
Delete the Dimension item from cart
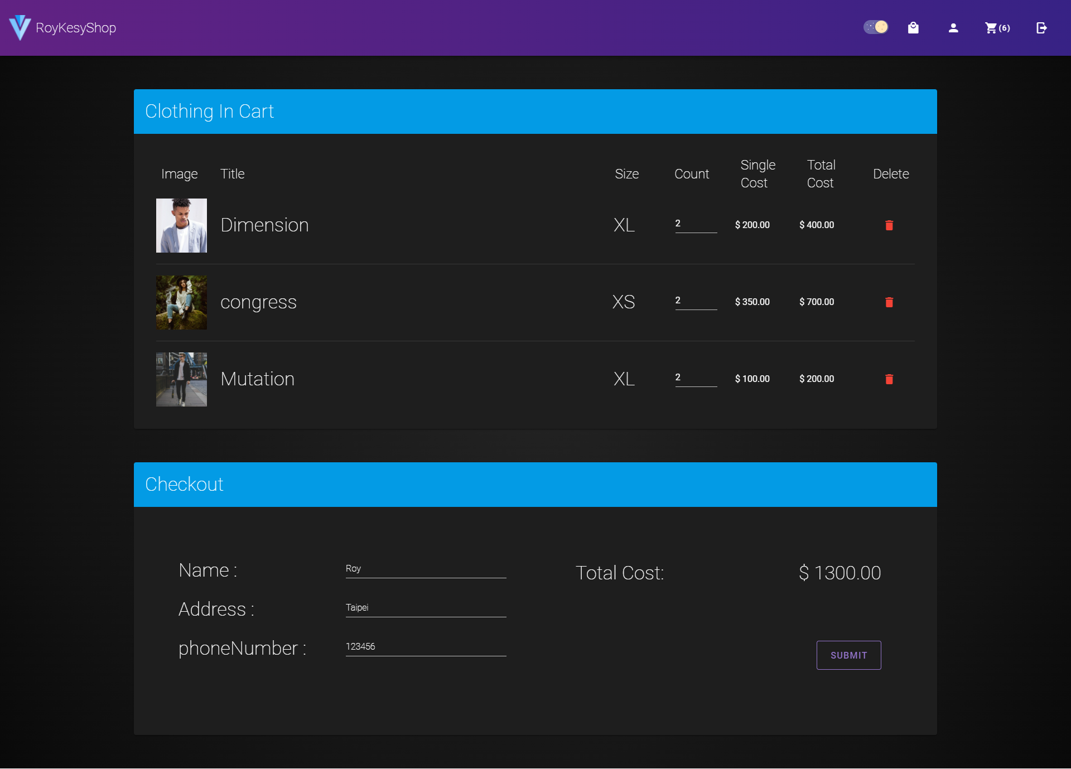tap(889, 225)
